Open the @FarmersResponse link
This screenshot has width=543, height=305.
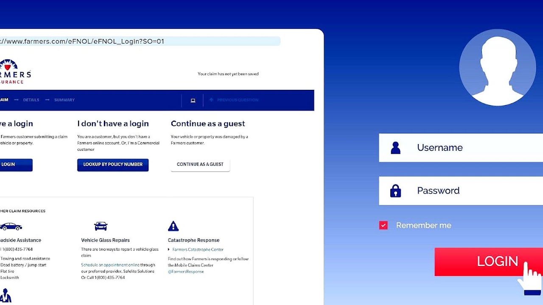click(186, 272)
